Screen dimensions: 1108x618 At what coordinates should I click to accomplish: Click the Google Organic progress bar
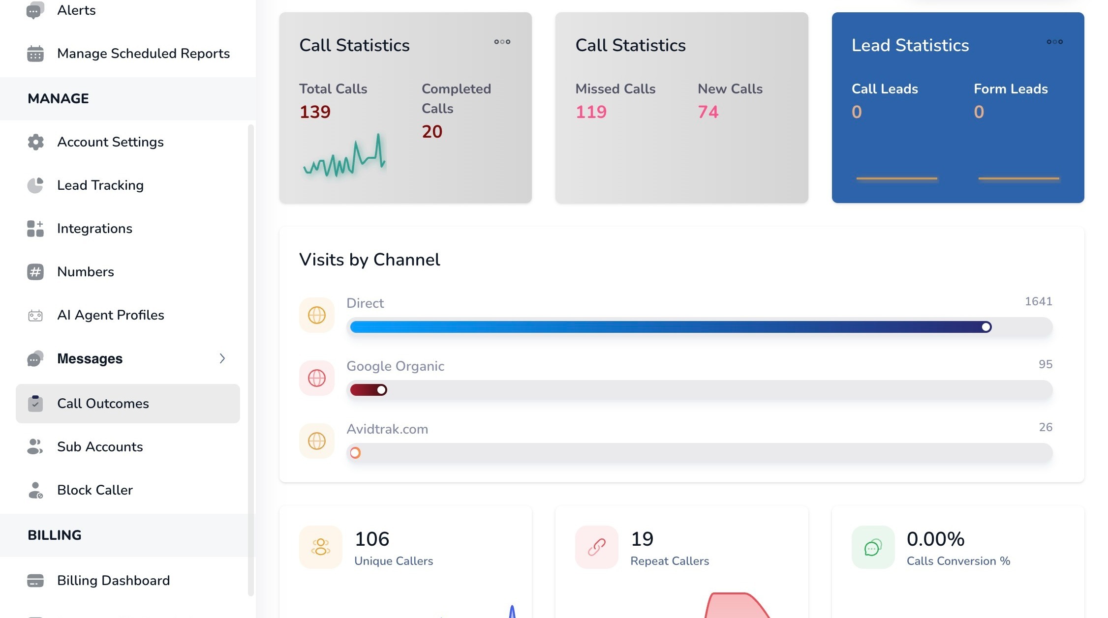click(x=700, y=390)
